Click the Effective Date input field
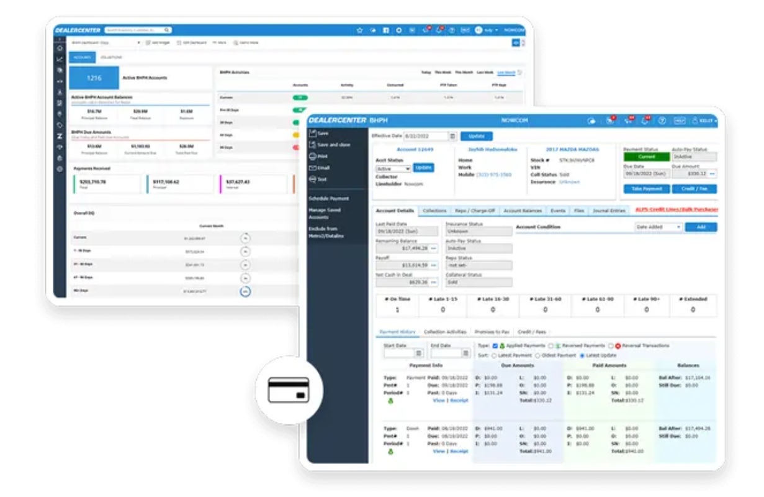Screen dimensions: 764x497 [x=426, y=136]
